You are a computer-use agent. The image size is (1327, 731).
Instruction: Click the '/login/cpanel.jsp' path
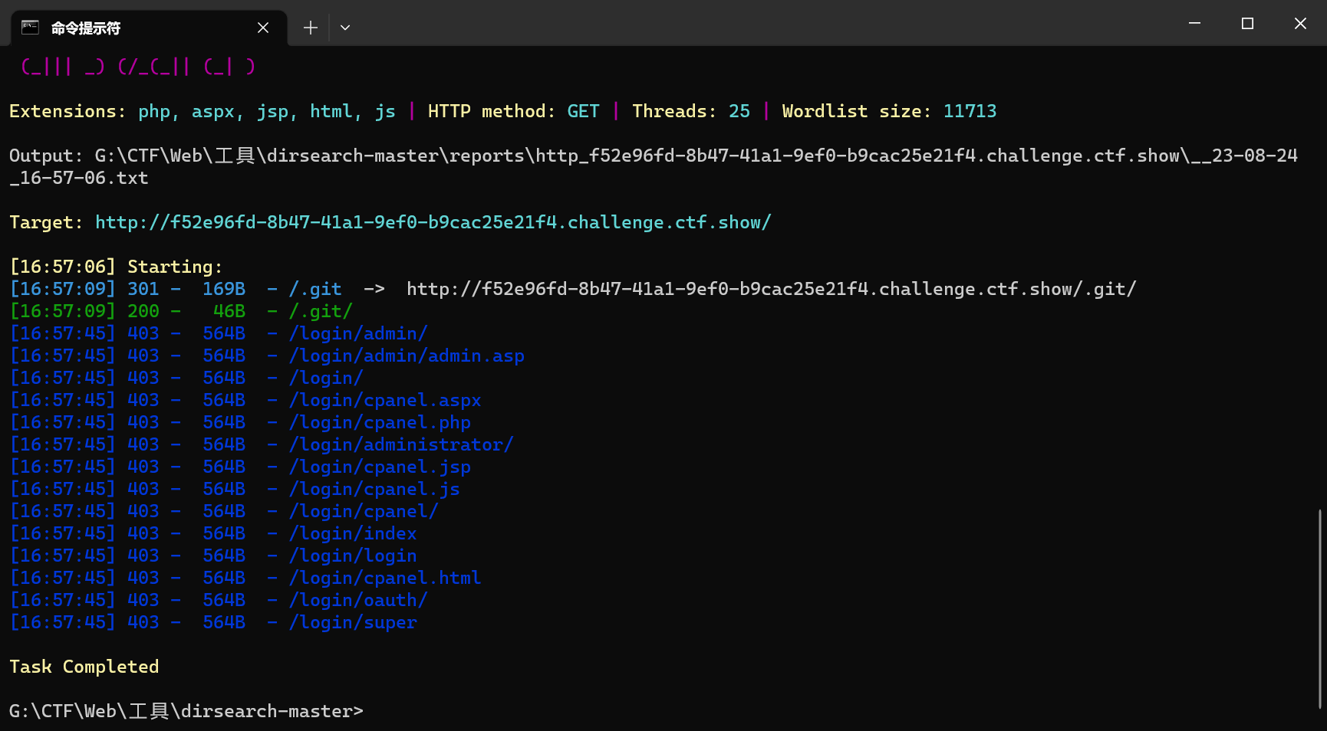pyautogui.click(x=380, y=467)
